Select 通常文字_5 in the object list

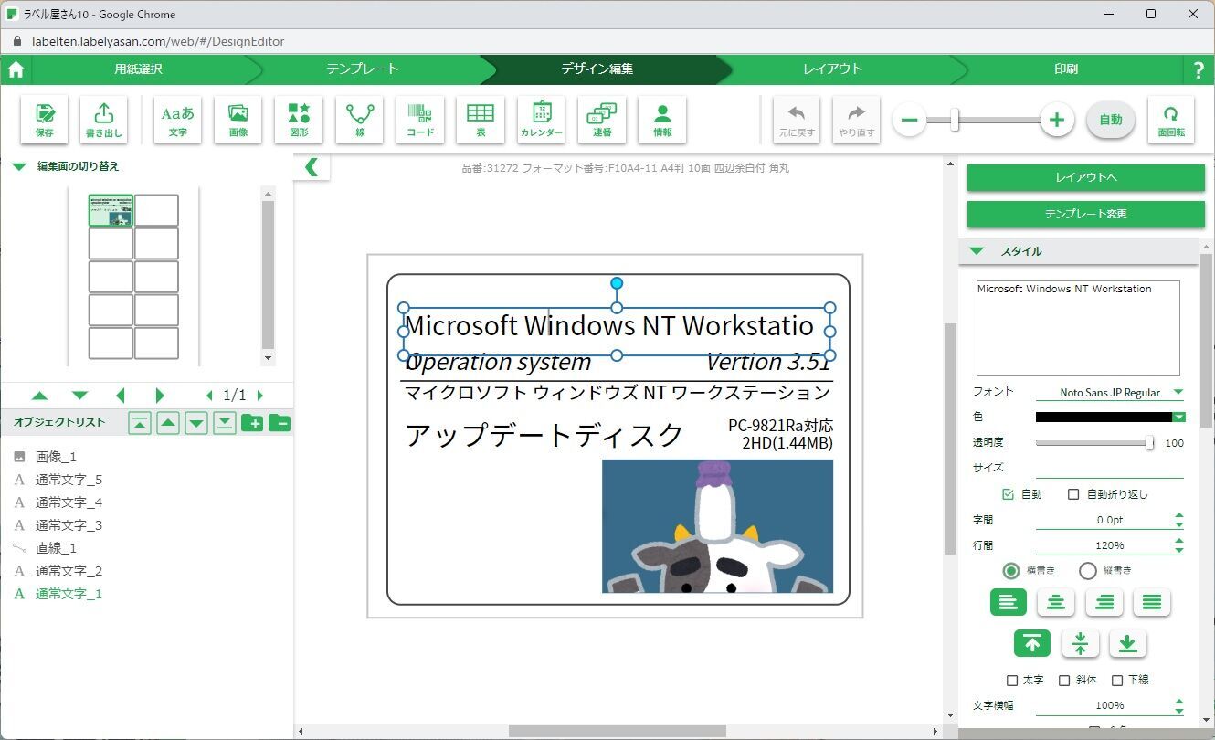click(x=69, y=480)
